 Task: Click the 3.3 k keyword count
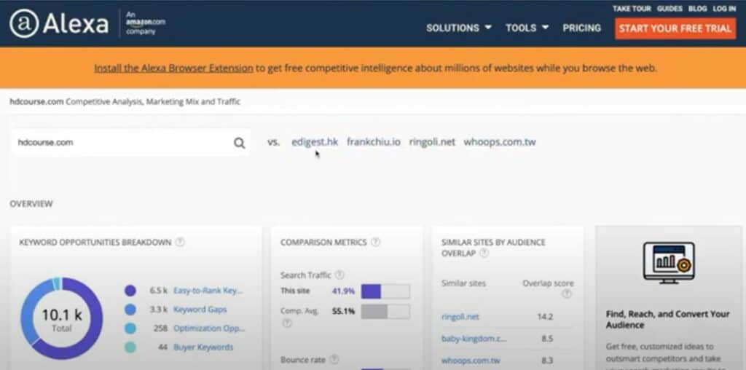click(158, 310)
